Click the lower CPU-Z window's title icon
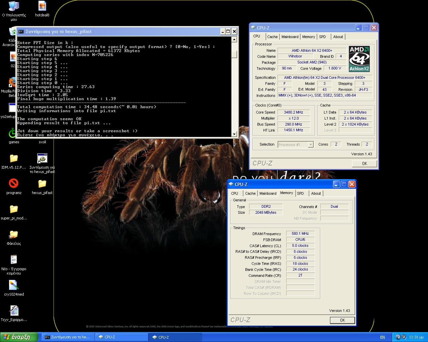 click(231, 184)
